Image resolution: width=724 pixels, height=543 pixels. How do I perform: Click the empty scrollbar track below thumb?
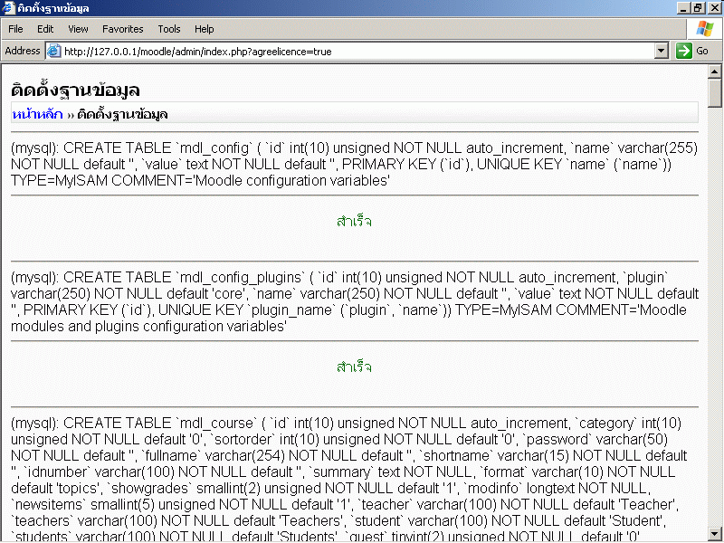715,317
